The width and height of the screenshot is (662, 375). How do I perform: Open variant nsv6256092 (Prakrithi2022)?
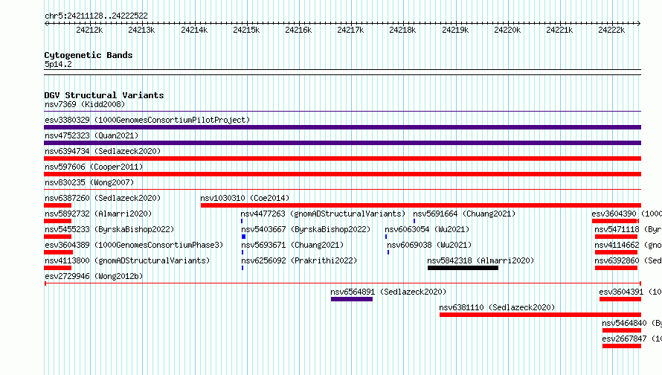click(299, 260)
